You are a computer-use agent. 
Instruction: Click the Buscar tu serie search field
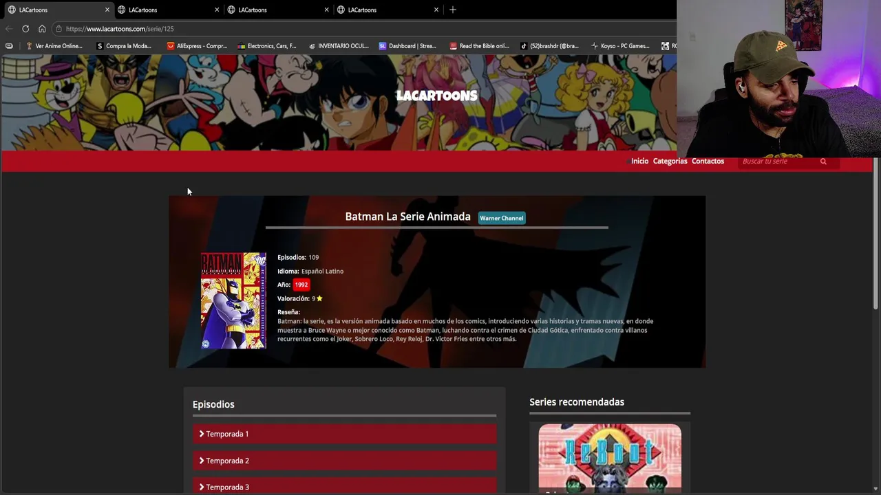click(x=778, y=162)
